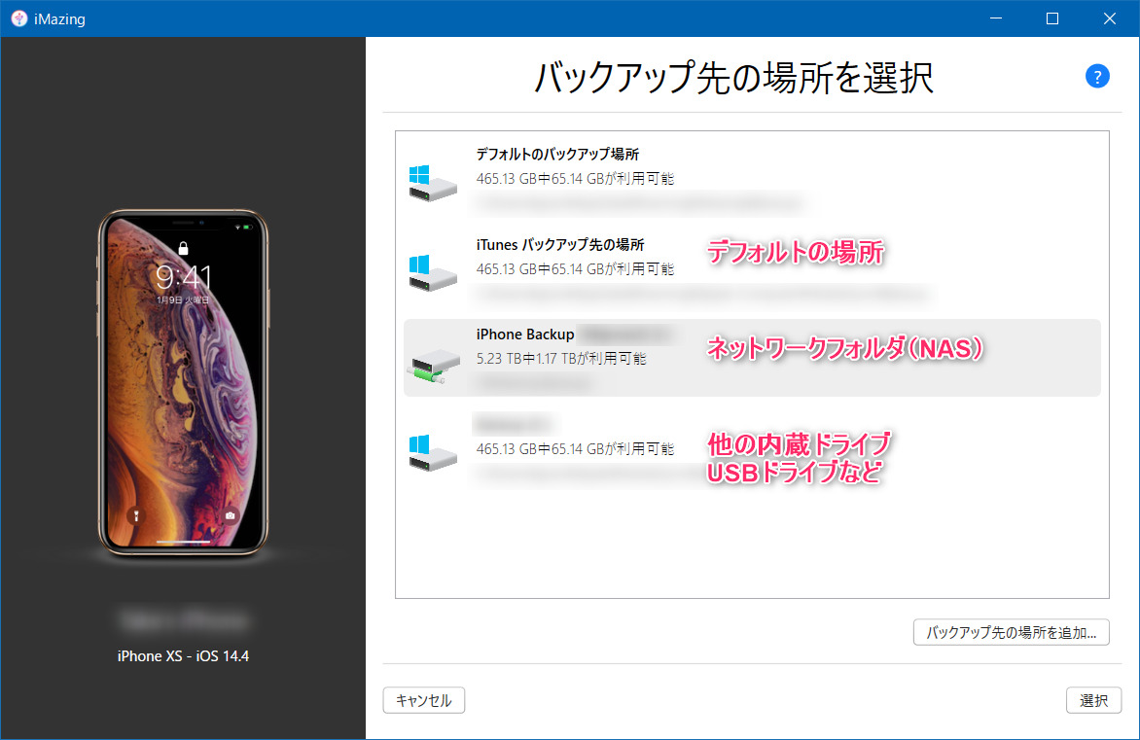
Task: Click the iPhone XS - iOS 14.4 label
Action: pos(183,655)
